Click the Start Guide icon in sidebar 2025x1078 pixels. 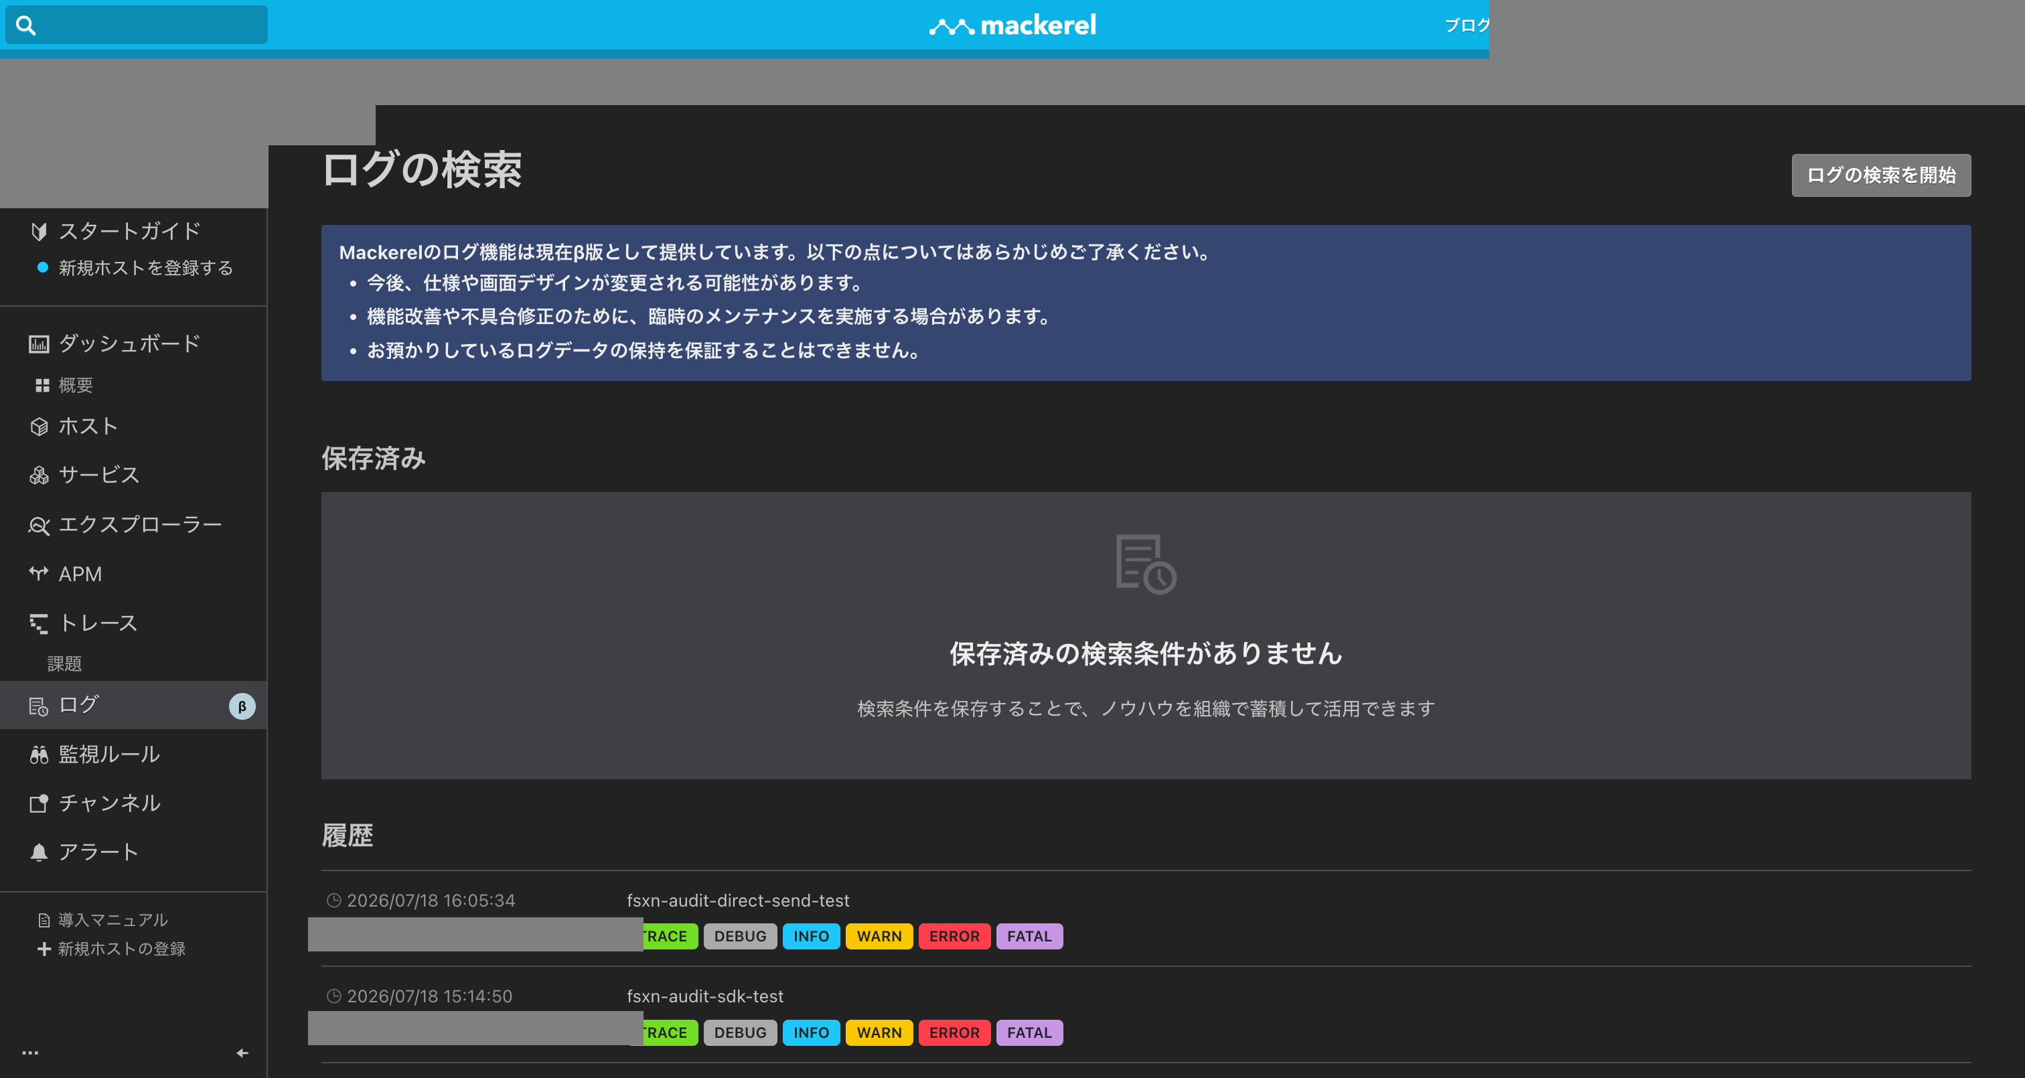pyautogui.click(x=39, y=231)
